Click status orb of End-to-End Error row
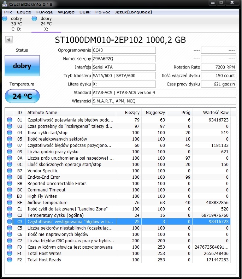The width and height of the screenshot is (242, 279). click(x=10, y=177)
